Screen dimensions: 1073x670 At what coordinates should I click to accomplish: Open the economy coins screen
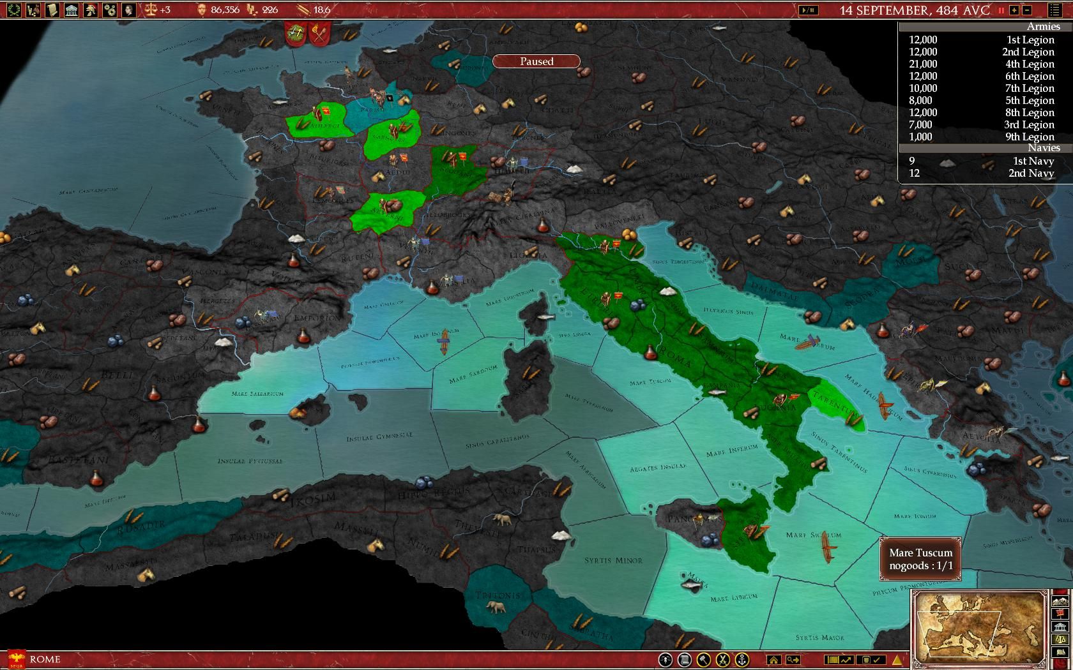pos(33,10)
